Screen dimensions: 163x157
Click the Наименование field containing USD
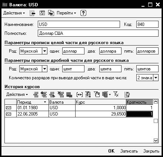[x=79, y=24]
